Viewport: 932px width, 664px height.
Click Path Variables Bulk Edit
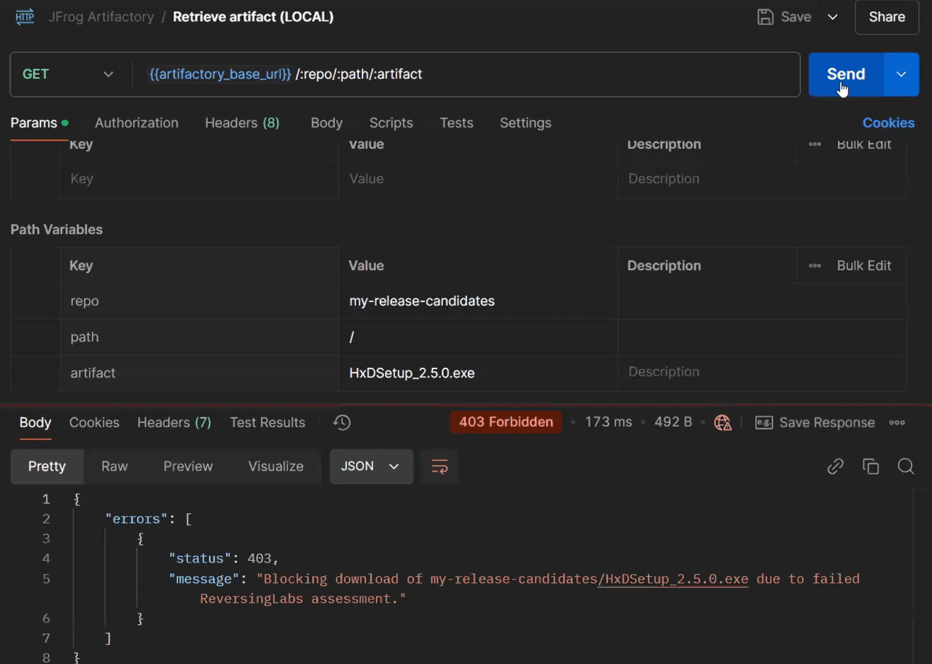(x=863, y=266)
